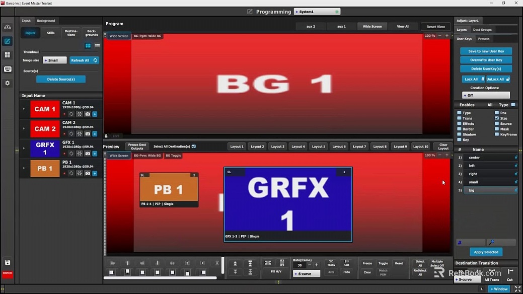This screenshot has height=294, width=523.
Task: Capture a still from CAM 1 camera icon
Action: [x=87, y=114]
